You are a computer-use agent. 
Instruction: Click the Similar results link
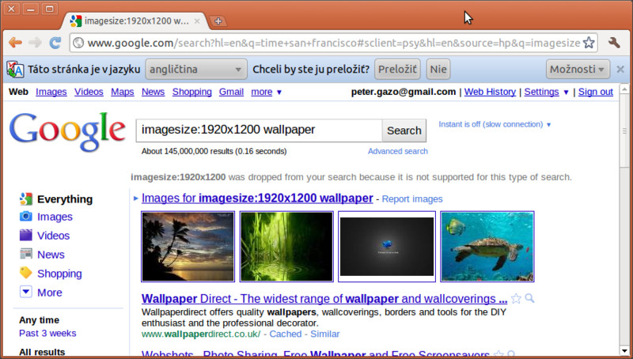click(x=325, y=334)
